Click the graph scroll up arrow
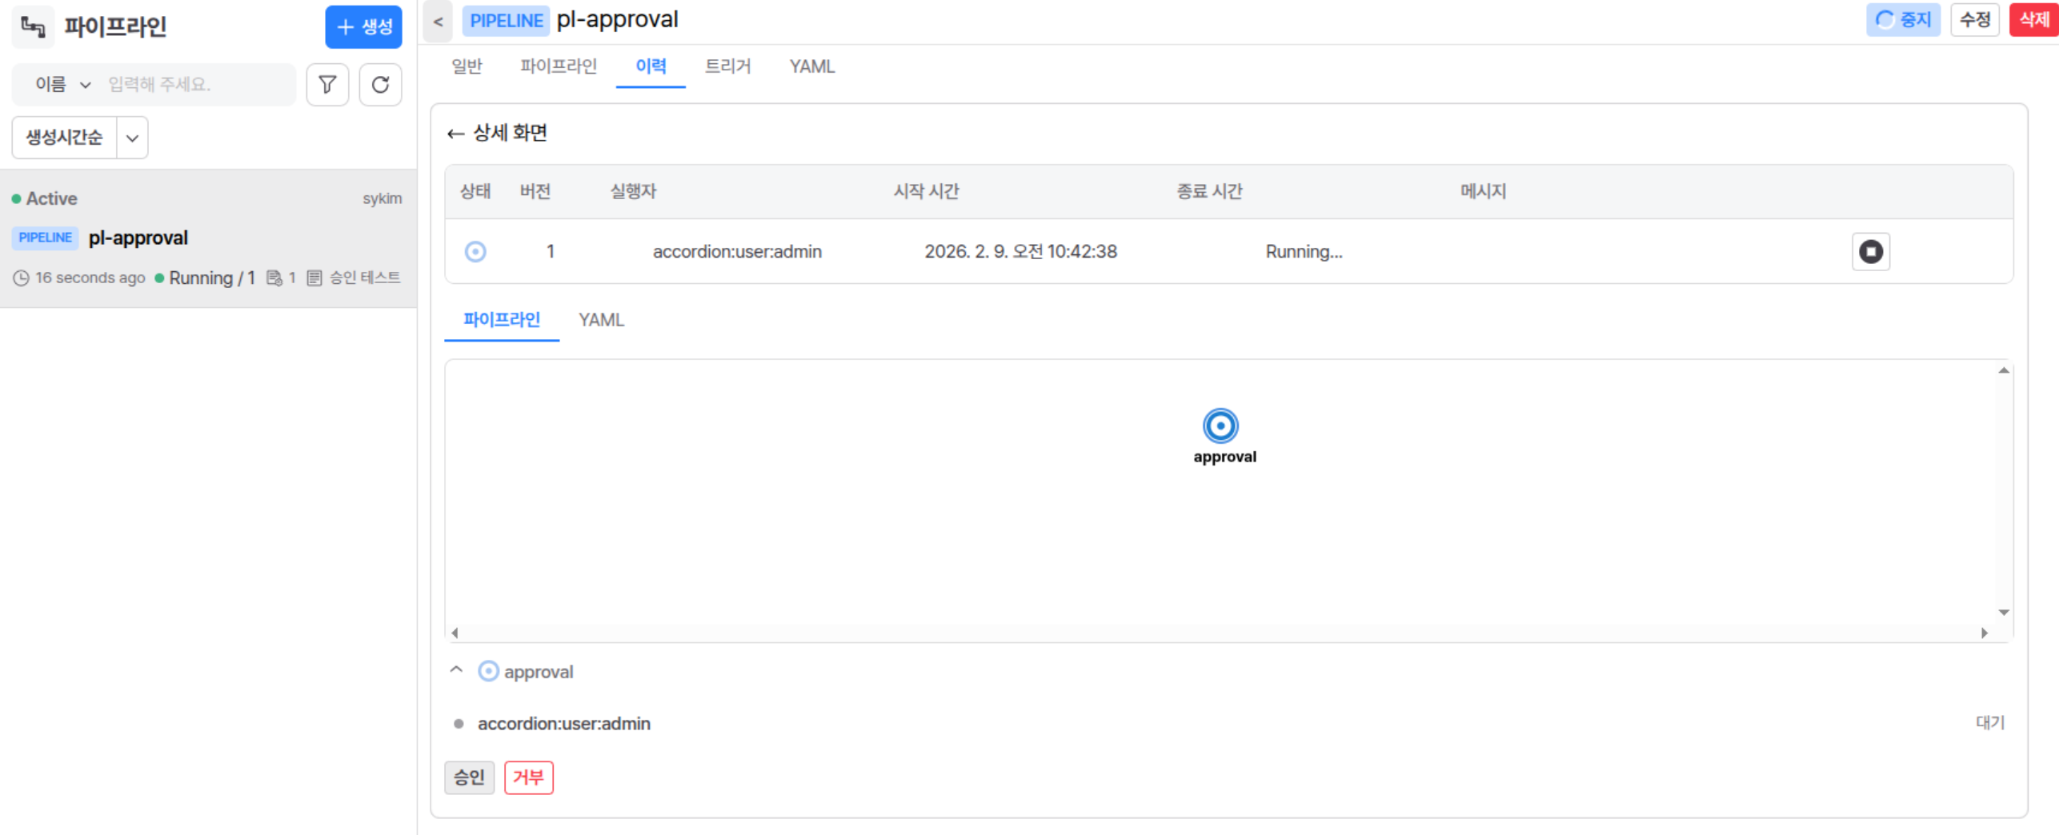2059x835 pixels. point(2003,370)
